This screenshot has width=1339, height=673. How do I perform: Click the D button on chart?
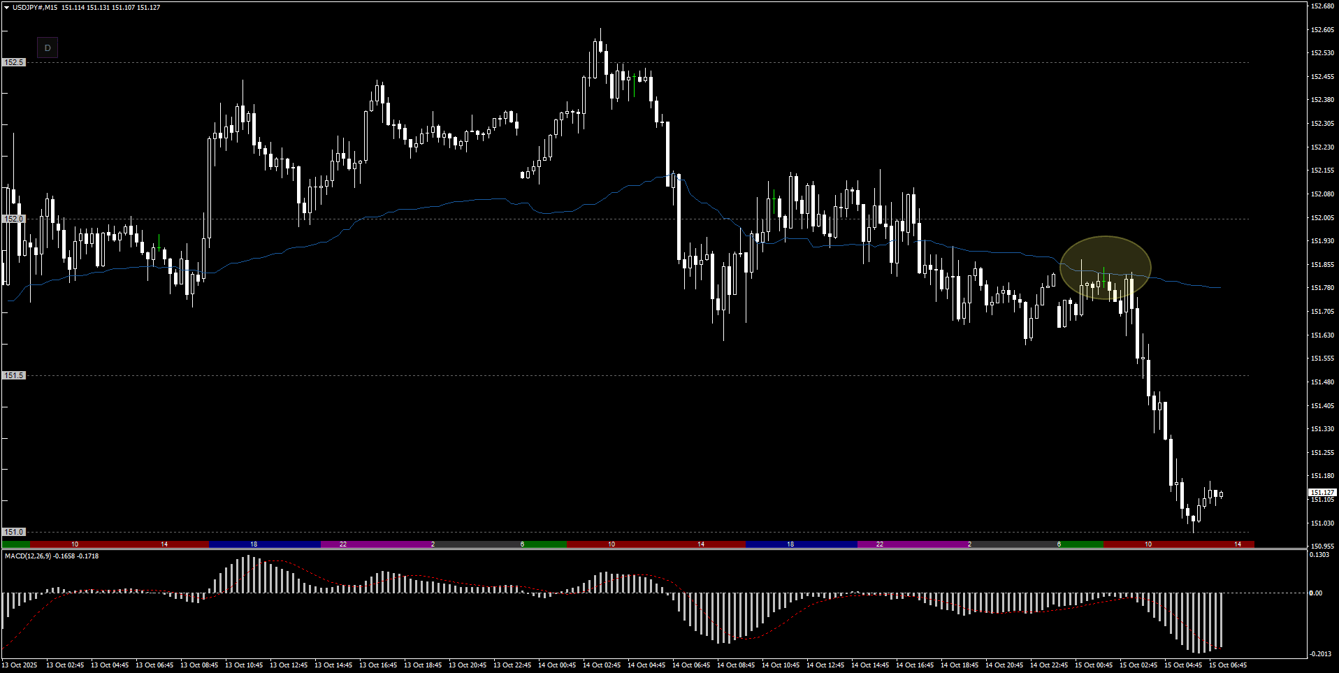(48, 48)
